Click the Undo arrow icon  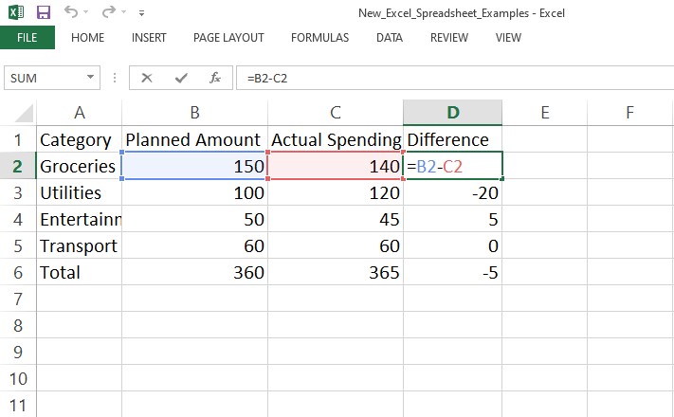[x=71, y=13]
